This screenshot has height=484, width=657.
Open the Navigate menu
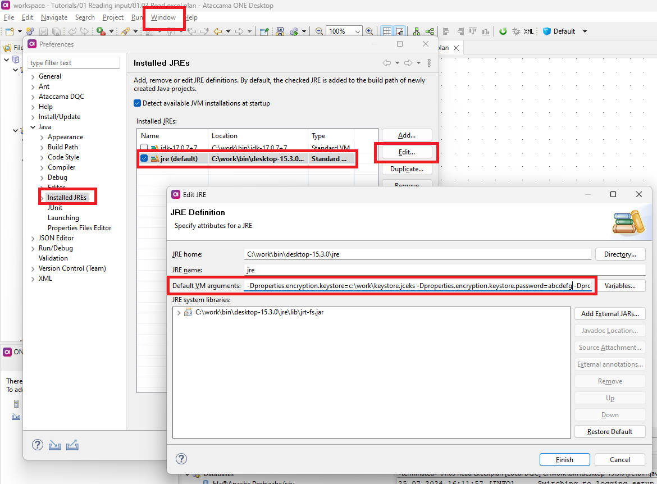[x=54, y=17]
